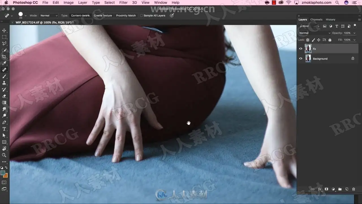Viewport: 362px width, 204px height.
Task: Switch to the Channels tab
Action: tap(316, 20)
